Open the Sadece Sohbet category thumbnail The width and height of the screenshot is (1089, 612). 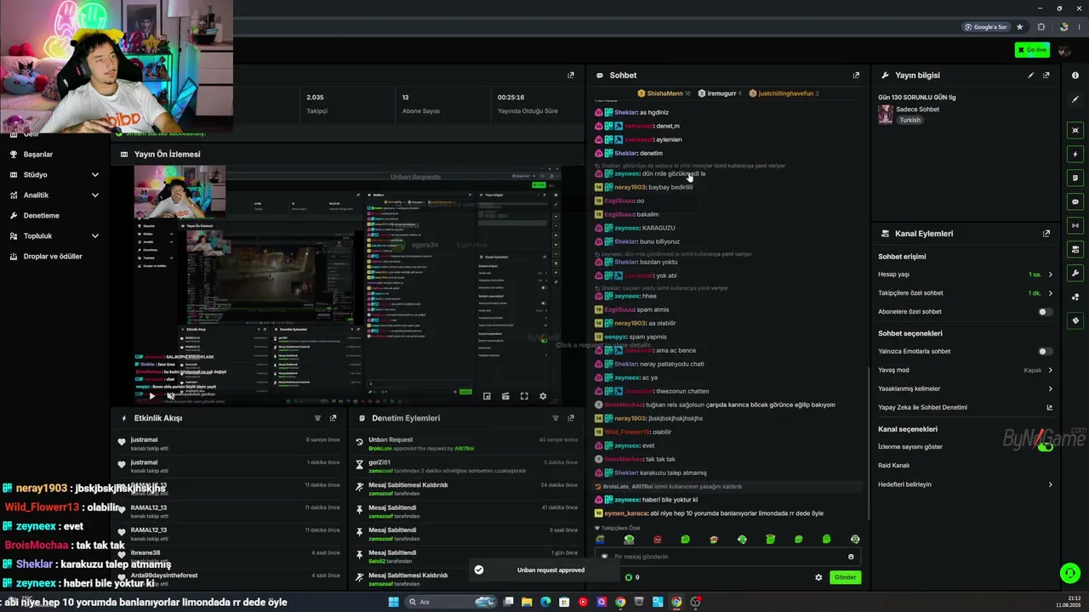[x=886, y=115]
